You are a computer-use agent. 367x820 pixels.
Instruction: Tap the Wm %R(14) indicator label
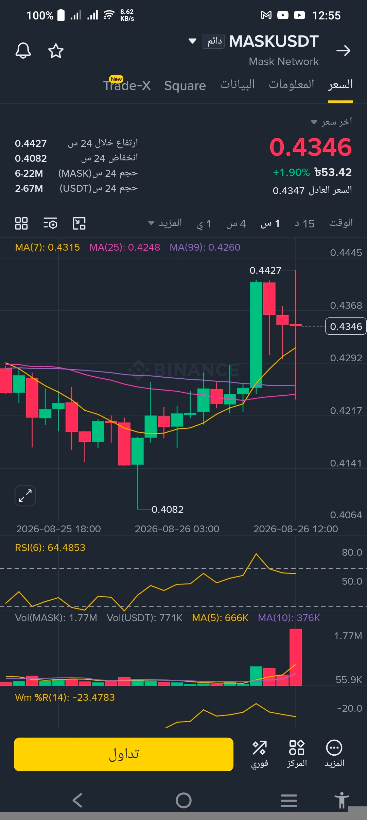65,697
